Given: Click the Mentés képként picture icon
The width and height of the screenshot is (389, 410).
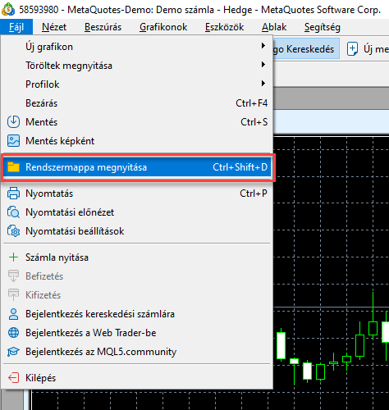Looking at the screenshot, I should tap(13, 141).
